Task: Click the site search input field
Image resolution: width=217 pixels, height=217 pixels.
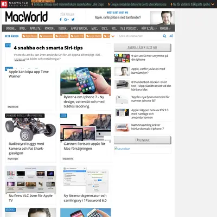Action: (140, 36)
